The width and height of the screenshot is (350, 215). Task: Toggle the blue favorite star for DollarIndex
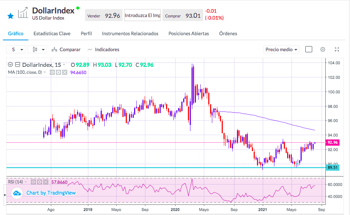[11, 16]
